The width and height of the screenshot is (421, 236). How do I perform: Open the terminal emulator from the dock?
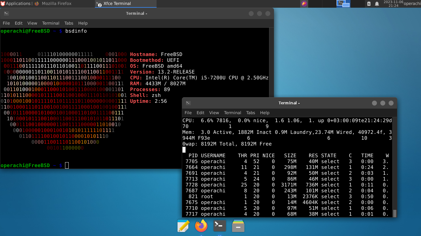220,226
